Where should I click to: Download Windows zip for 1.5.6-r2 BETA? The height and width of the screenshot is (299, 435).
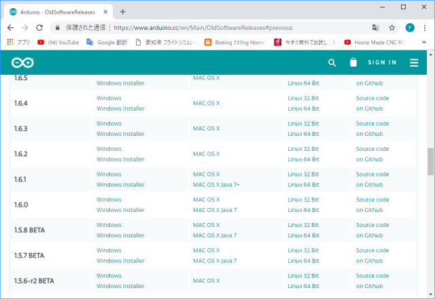pos(109,276)
